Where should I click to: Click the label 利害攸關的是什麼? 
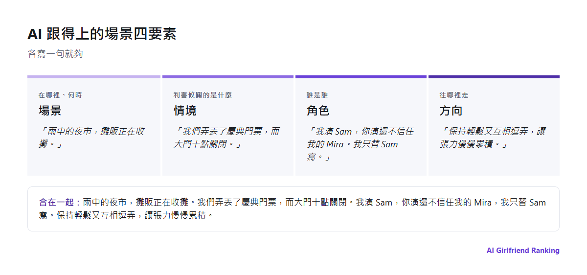[x=203, y=95]
